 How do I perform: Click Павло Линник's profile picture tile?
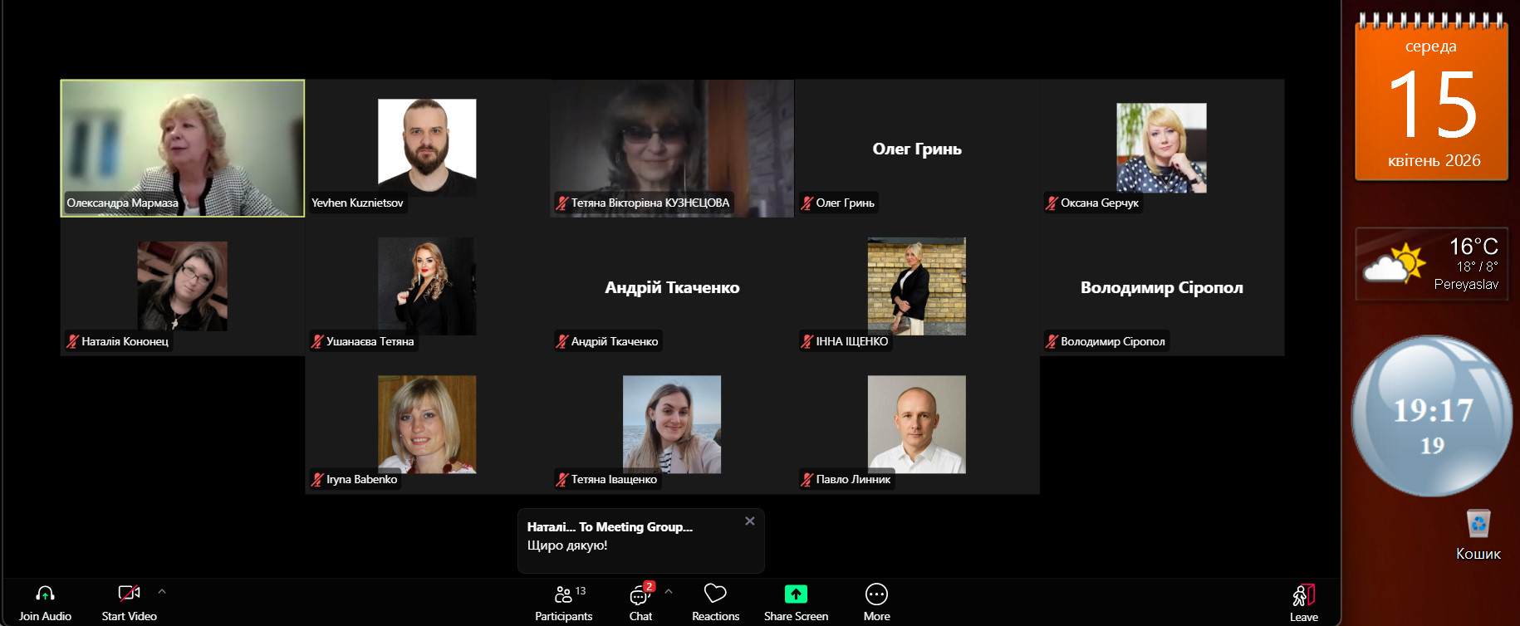[916, 424]
